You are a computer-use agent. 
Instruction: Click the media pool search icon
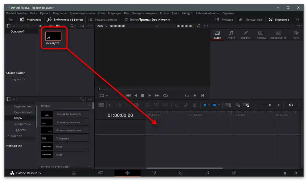coord(72,26)
